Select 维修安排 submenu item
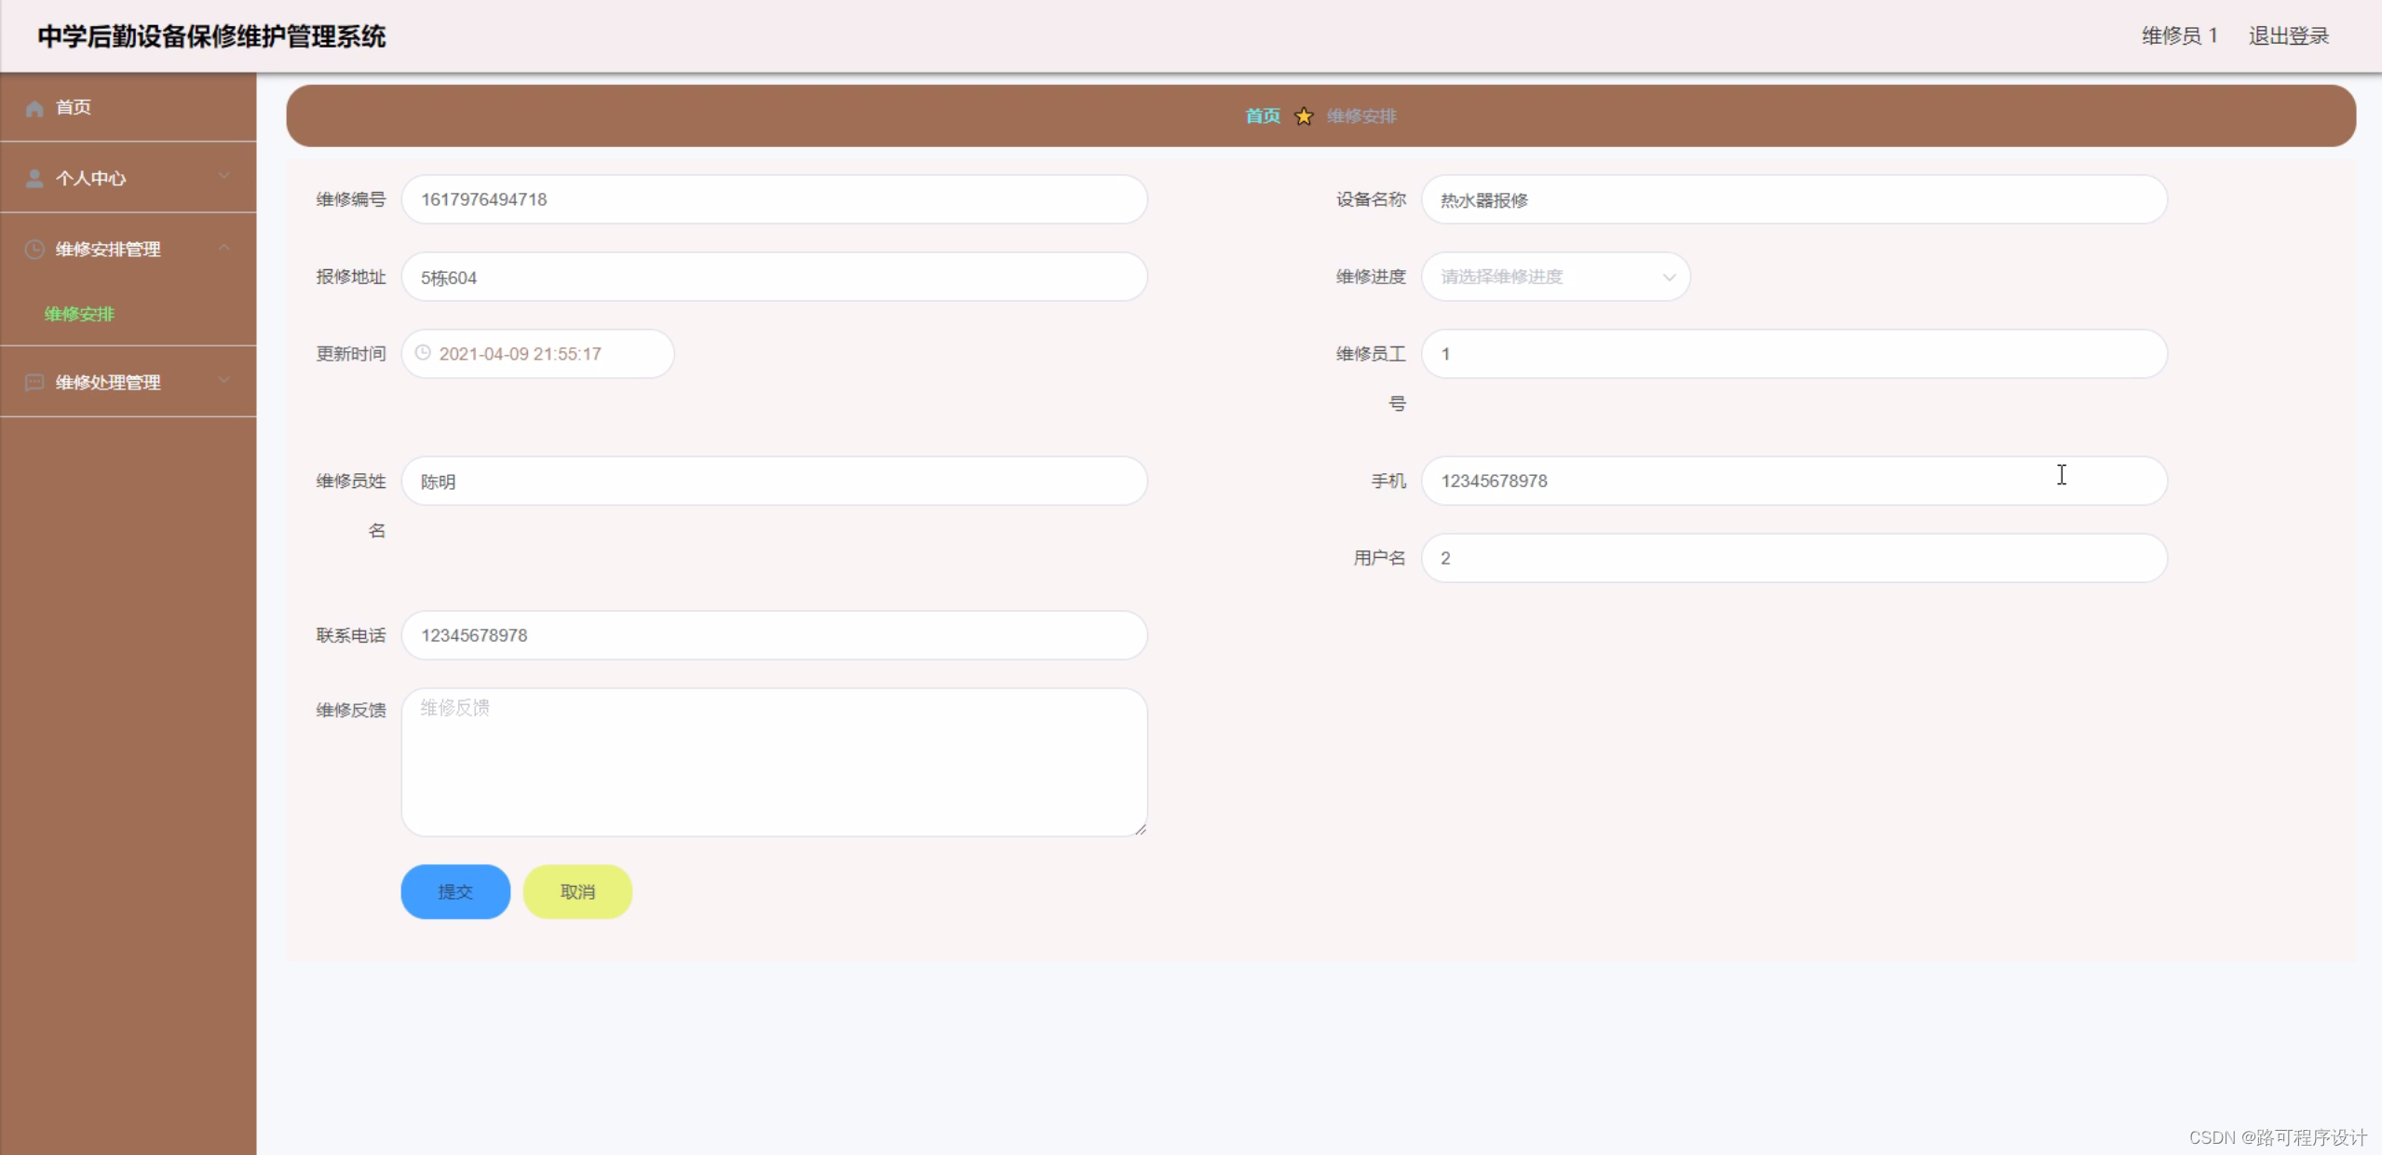The image size is (2382, 1155). pyautogui.click(x=80, y=314)
